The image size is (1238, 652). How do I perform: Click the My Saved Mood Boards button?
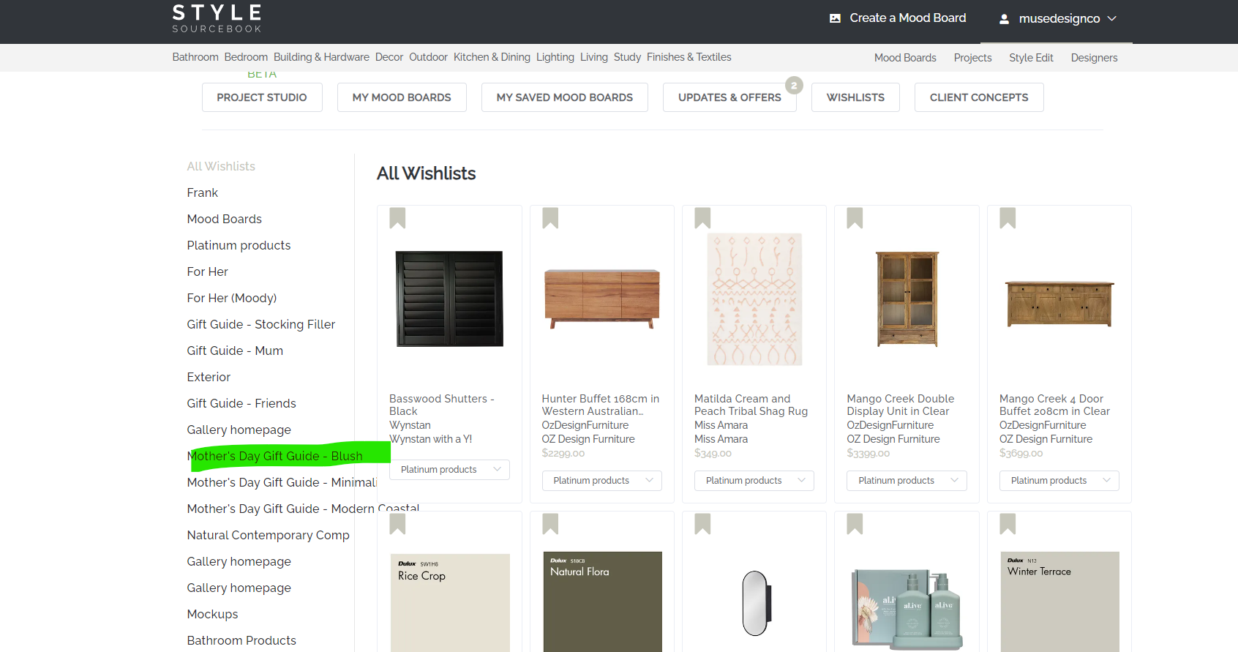tap(565, 97)
